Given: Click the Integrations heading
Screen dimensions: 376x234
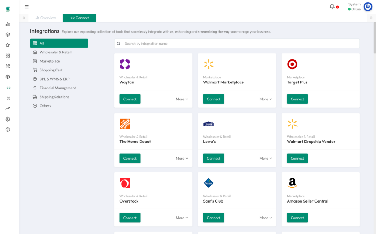Looking at the screenshot, I should 44,31.
